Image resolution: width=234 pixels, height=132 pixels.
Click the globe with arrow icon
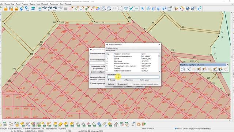coord(22,8)
